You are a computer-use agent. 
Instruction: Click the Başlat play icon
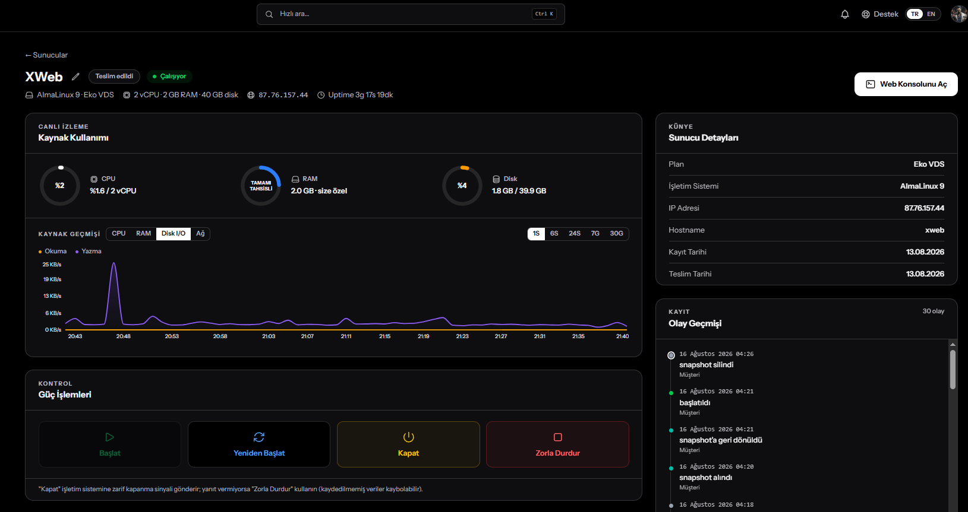[x=110, y=437]
